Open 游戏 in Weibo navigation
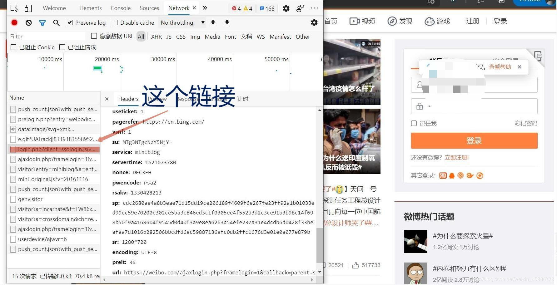Viewport: 557px width, 285px height. 437,21
